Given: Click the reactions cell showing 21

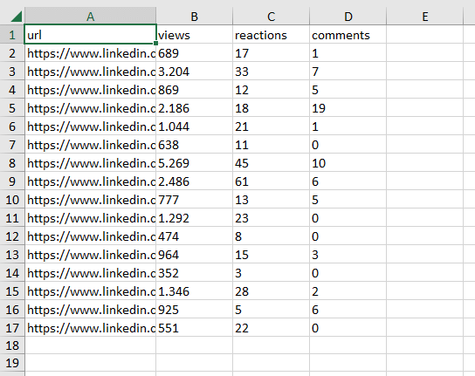Looking at the screenshot, I should [x=272, y=126].
